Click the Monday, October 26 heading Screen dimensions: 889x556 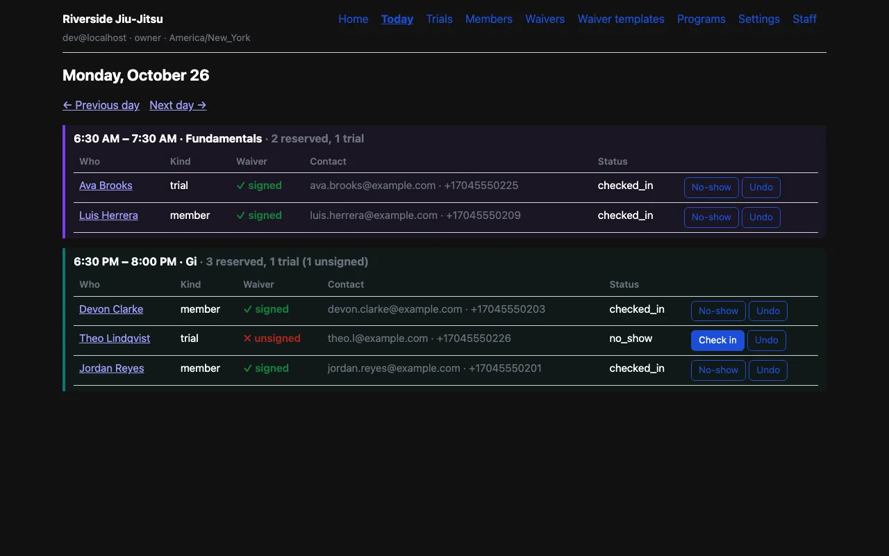tap(136, 75)
